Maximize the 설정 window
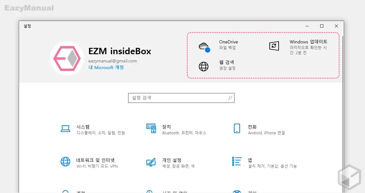The image size is (365, 193). [x=322, y=26]
